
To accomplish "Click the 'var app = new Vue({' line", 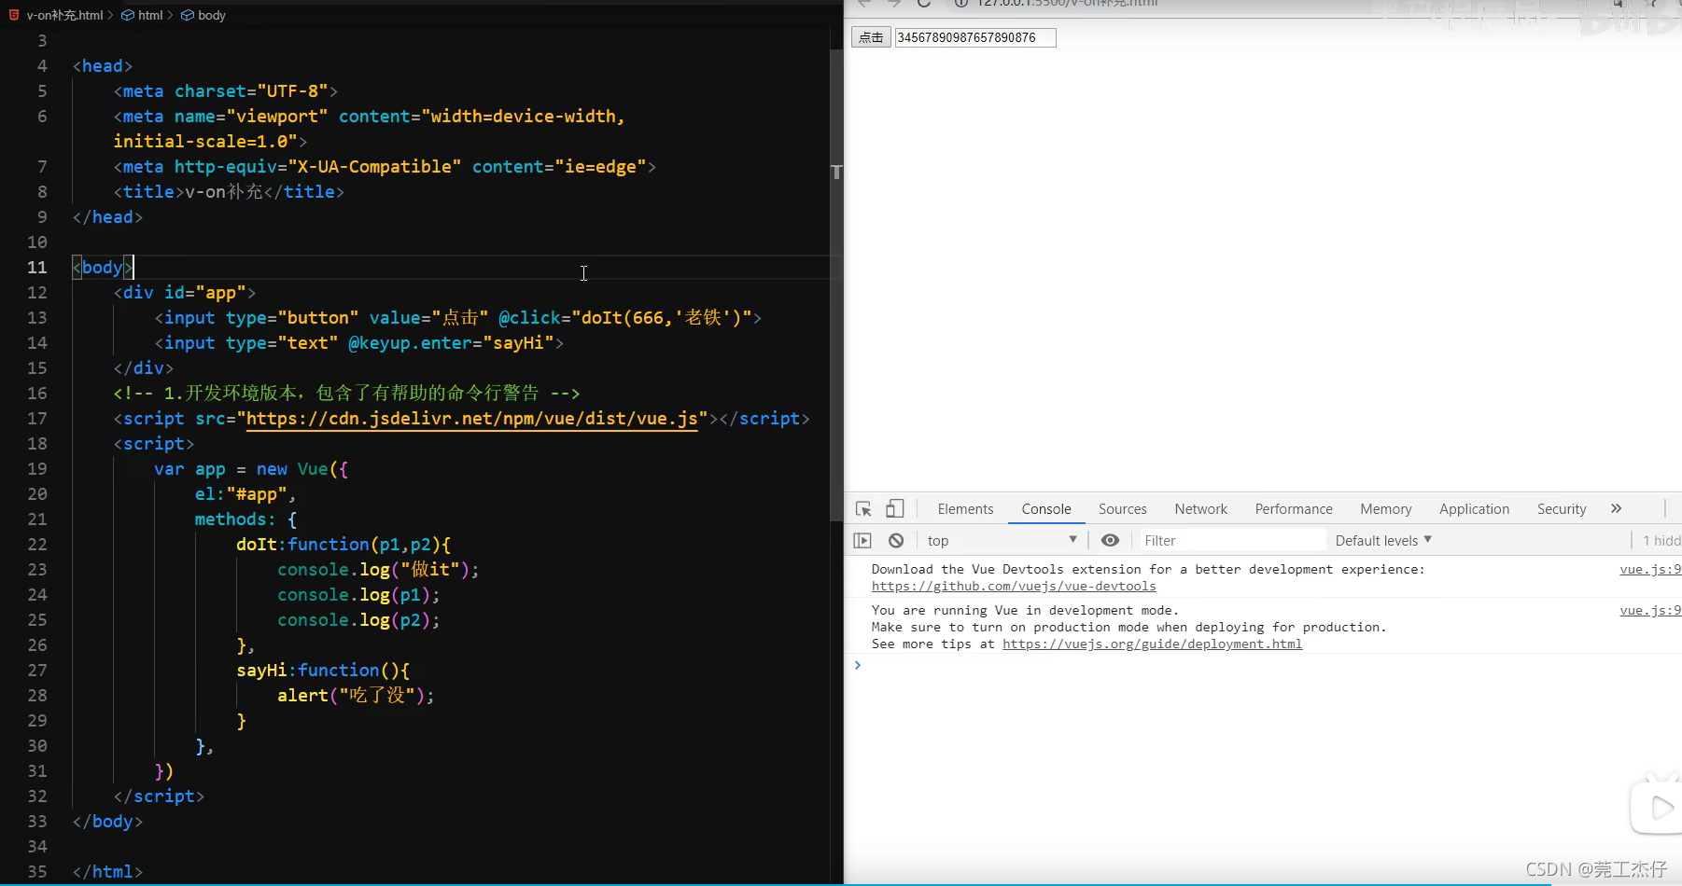I will click(251, 469).
